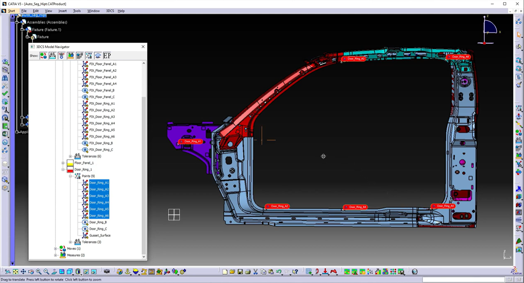
Task: Select the Zoom tool in the view toolbar
Action: pos(39,271)
